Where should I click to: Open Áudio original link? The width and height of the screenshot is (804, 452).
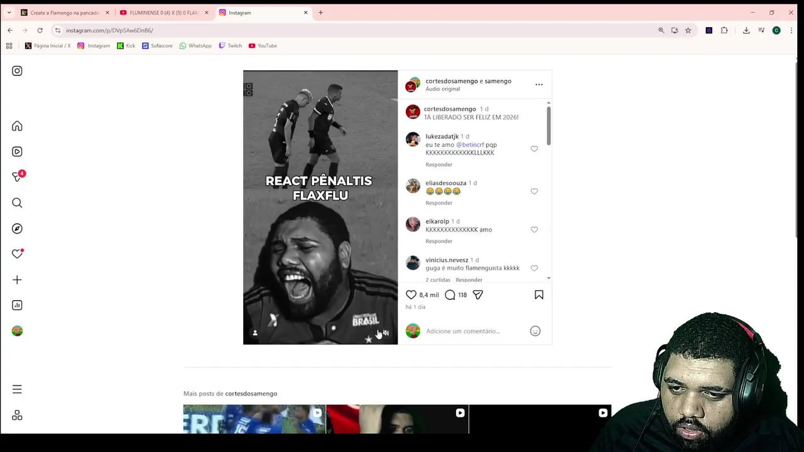(442, 89)
